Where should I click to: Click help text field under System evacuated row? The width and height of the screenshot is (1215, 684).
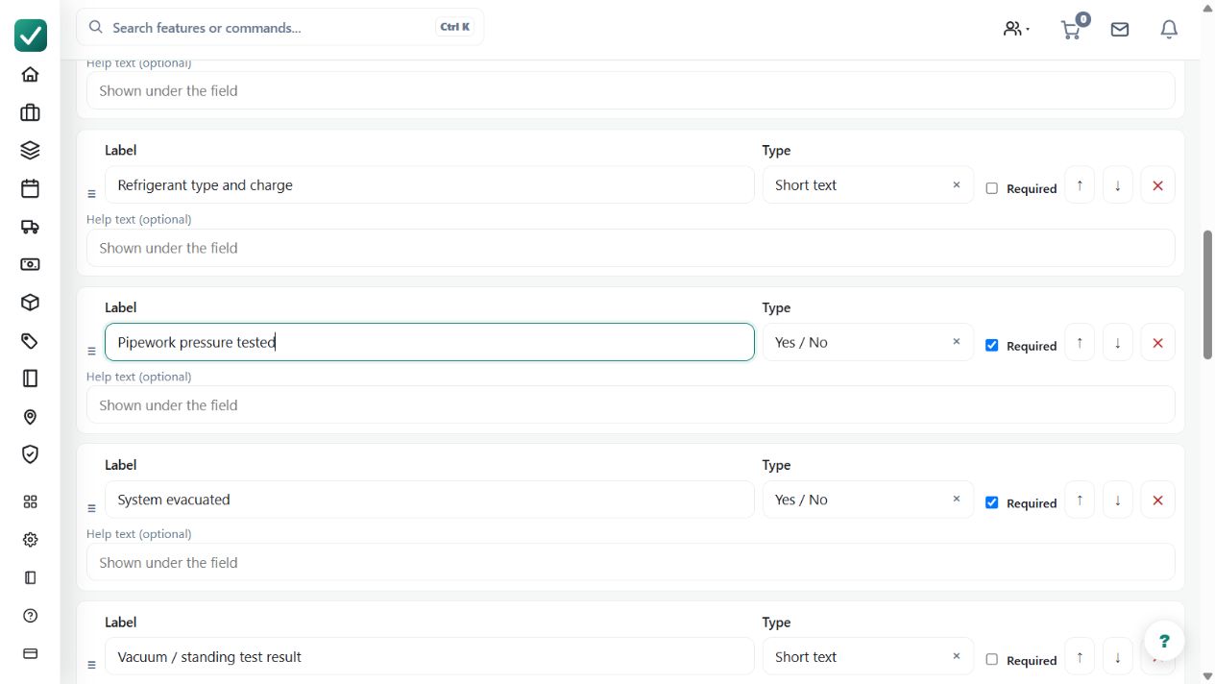tap(631, 563)
